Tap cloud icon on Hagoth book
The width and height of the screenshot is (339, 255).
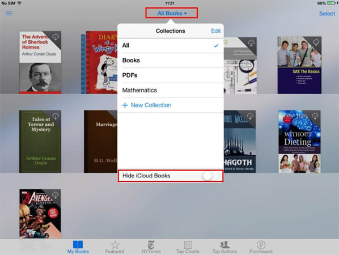(x=250, y=116)
